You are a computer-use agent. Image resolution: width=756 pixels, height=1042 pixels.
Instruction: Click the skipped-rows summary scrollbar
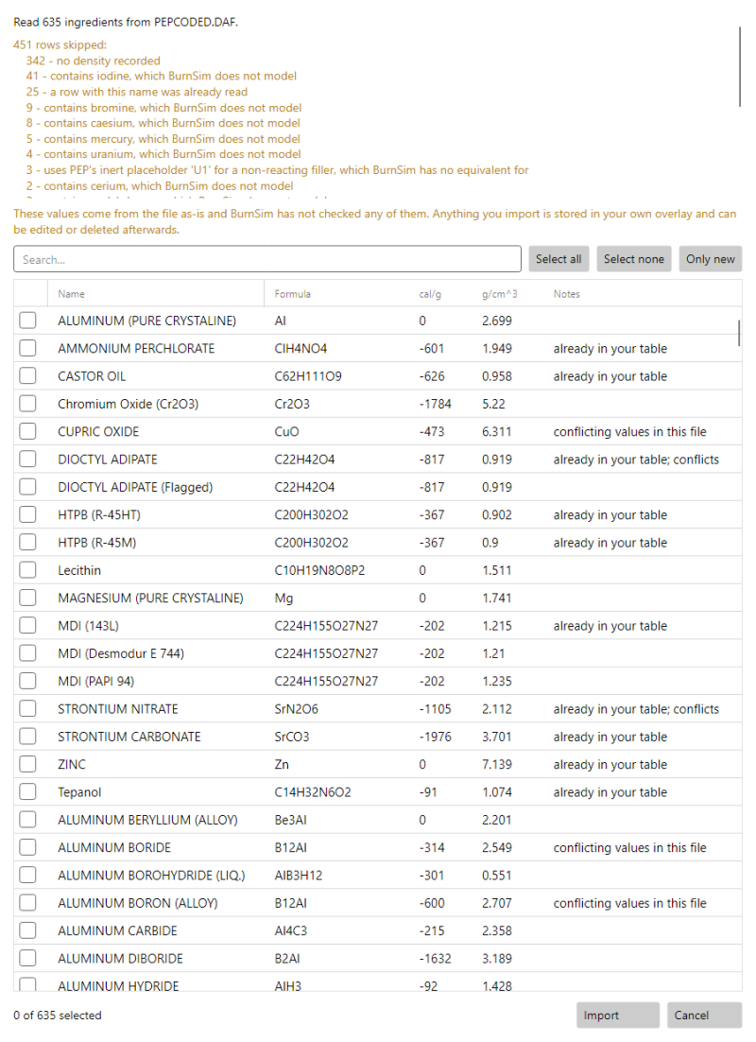click(x=739, y=66)
